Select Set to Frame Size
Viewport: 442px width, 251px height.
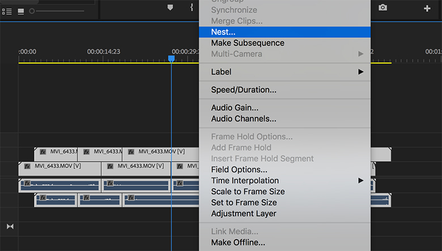(x=284, y=202)
